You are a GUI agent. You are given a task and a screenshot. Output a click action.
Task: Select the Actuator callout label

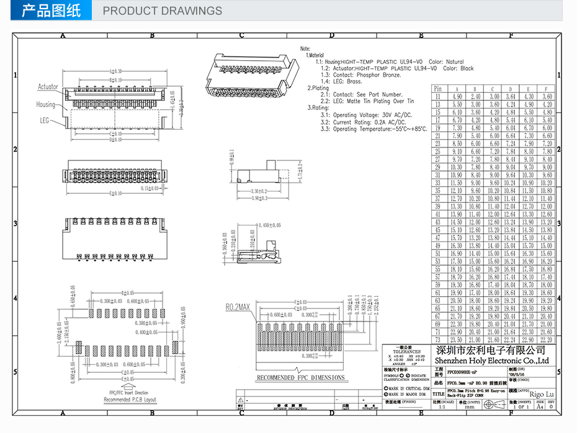48,87
